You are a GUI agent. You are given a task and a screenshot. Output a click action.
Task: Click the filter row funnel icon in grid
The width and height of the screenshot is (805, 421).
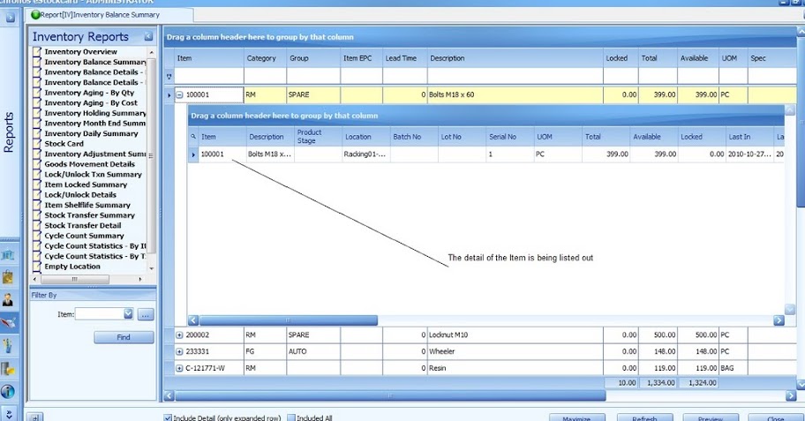169,77
